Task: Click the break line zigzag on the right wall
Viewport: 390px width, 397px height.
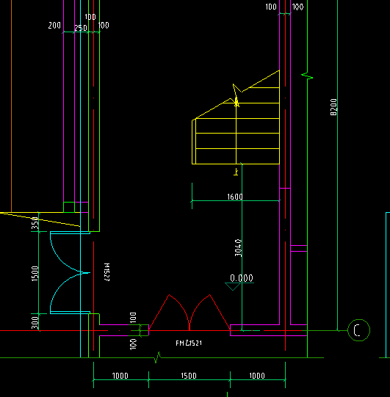Action: coord(307,76)
